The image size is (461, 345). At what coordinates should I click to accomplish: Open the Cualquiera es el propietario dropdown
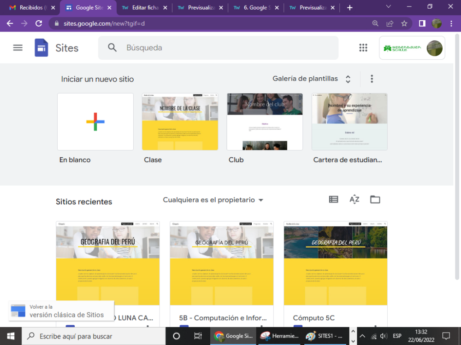213,200
